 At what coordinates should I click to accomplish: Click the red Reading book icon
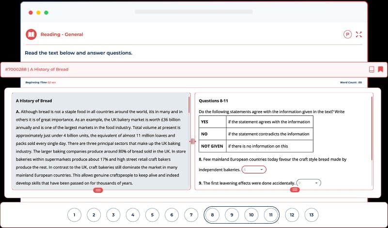tap(31, 34)
